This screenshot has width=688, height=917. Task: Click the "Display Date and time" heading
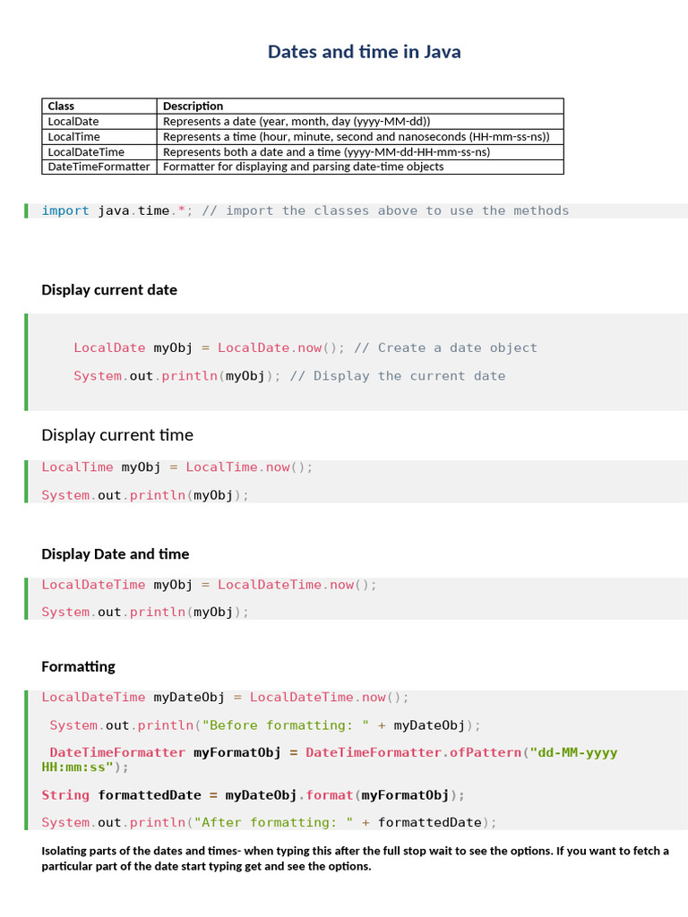click(x=116, y=553)
